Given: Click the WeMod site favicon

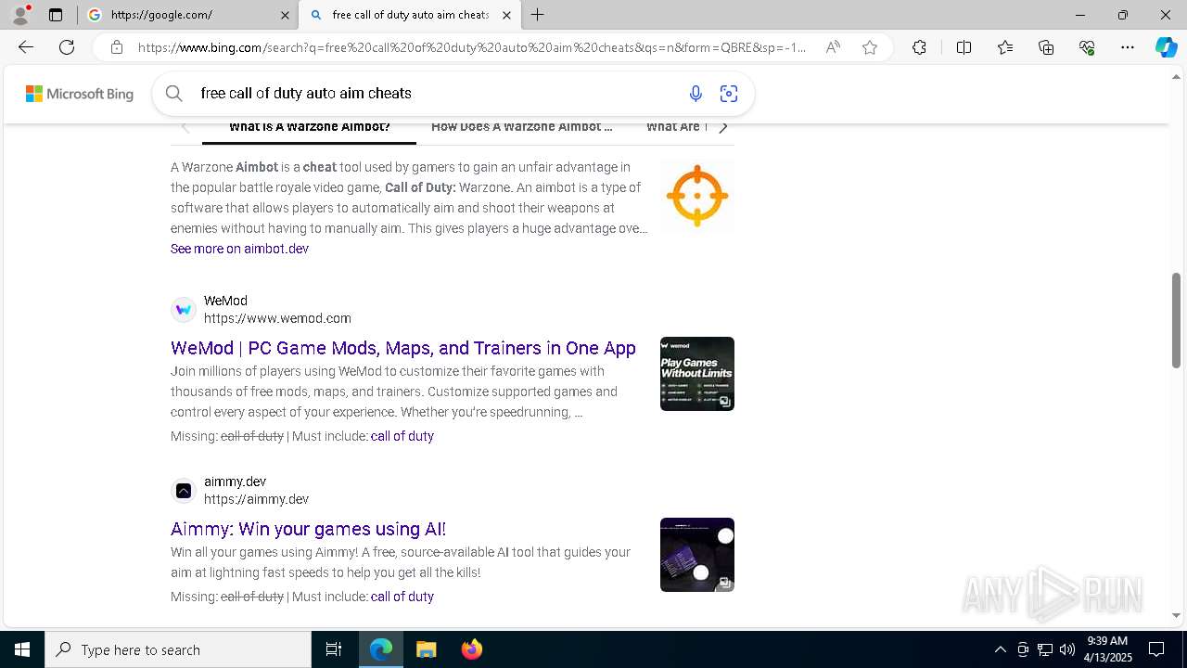Looking at the screenshot, I should [x=184, y=310].
